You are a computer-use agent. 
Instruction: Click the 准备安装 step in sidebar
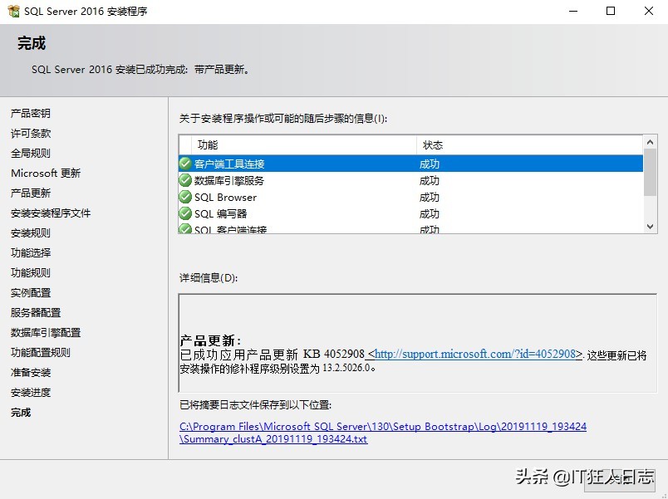click(31, 373)
